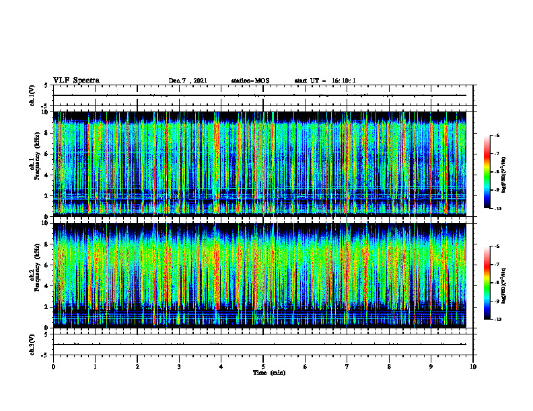The width and height of the screenshot is (533, 411).
Task: Click the "5" tick label on Time axis
Action: [x=263, y=367]
